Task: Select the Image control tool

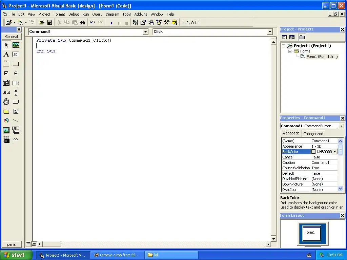Action: pos(6,130)
